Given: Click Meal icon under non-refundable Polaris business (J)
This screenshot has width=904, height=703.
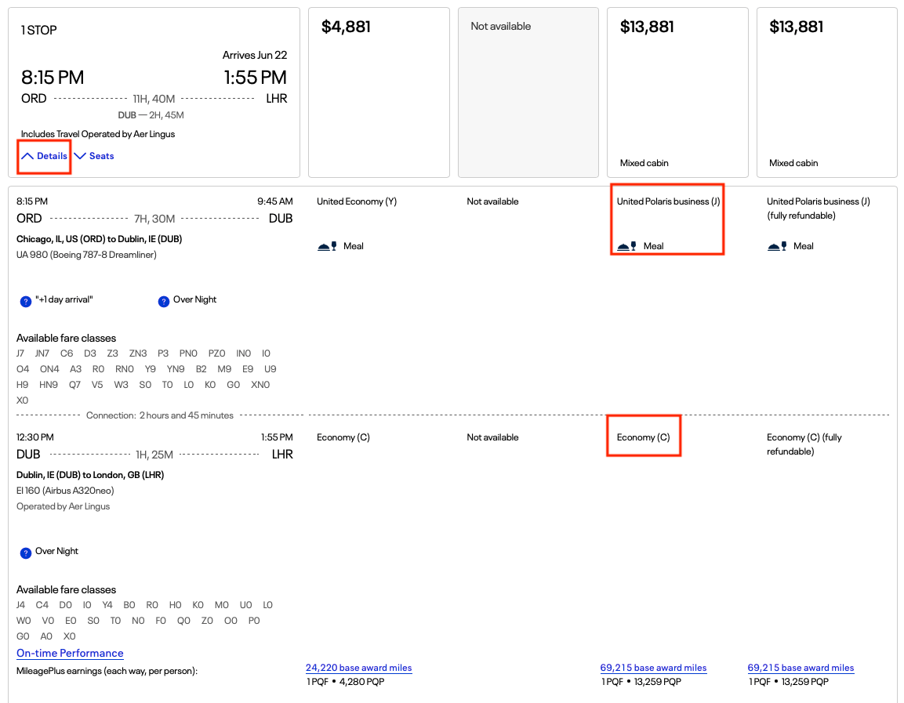Looking at the screenshot, I should [x=627, y=246].
